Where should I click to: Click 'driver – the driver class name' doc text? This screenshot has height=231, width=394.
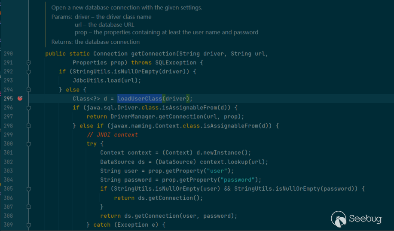[113, 17]
